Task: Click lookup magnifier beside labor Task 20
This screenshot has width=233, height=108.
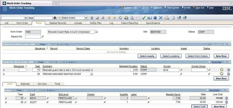Action: 26,102
